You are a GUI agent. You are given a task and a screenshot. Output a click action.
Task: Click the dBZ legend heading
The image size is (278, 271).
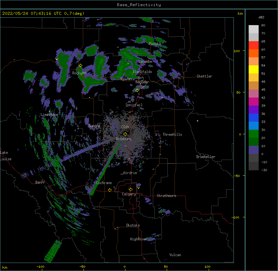(261, 17)
